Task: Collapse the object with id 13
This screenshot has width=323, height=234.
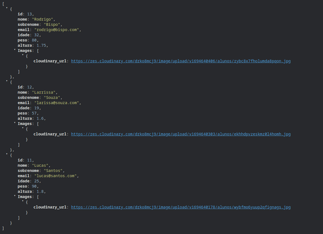Action: [7, 8]
